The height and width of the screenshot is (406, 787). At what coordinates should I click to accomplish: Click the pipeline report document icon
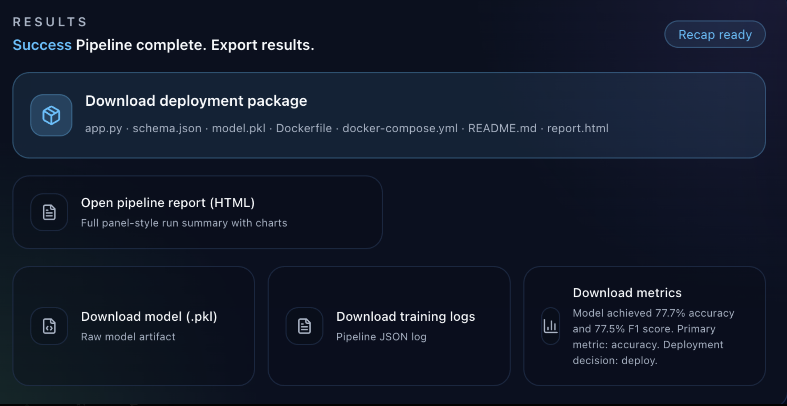49,212
